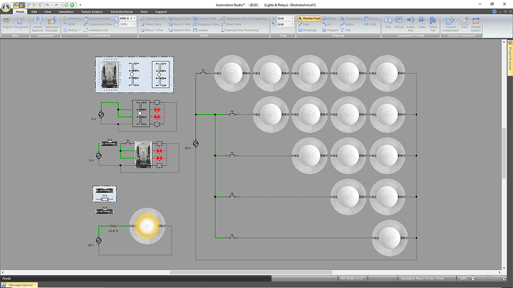Screen dimensions: 513x288
Task: Open the Catalogue Manager
Action: click(x=52, y=23)
